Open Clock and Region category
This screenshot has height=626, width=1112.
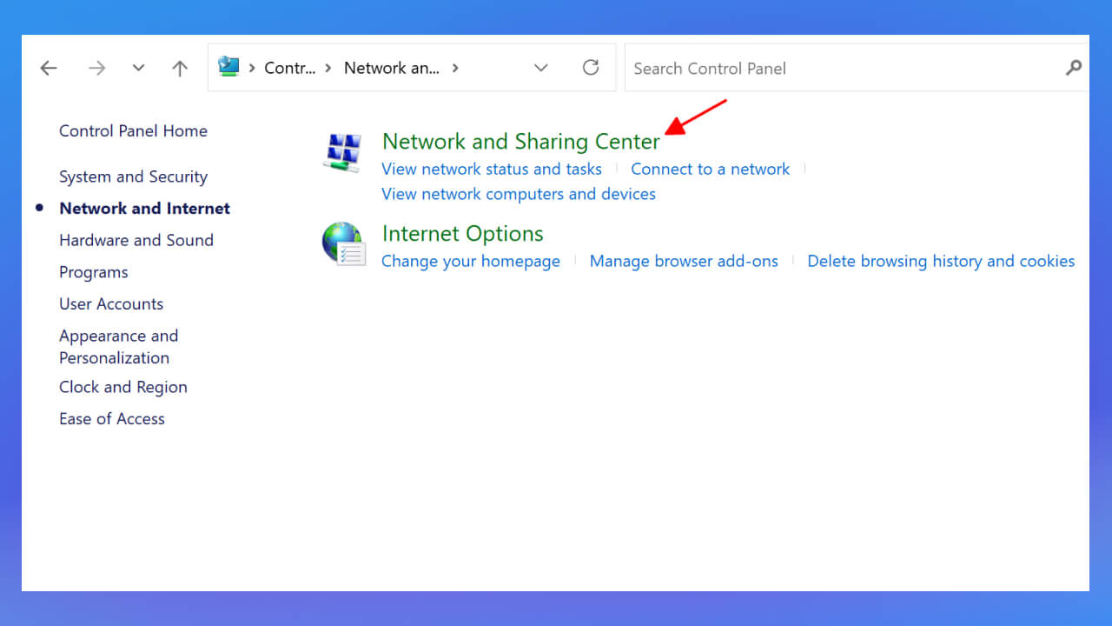tap(123, 387)
